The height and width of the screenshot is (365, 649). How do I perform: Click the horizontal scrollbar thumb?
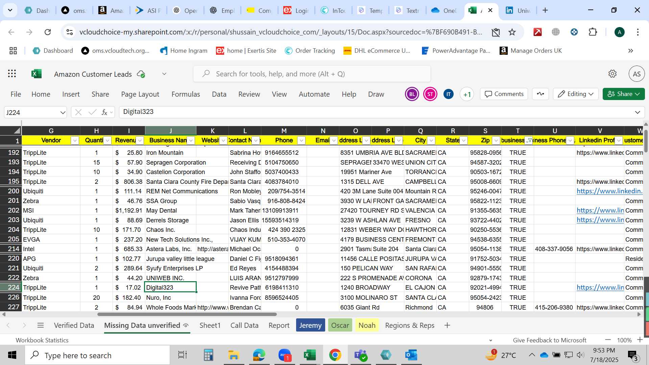[187, 315]
